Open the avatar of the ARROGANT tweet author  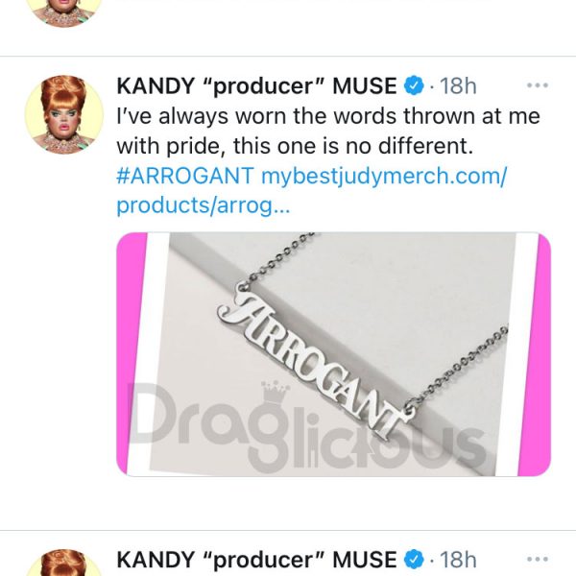tap(64, 114)
